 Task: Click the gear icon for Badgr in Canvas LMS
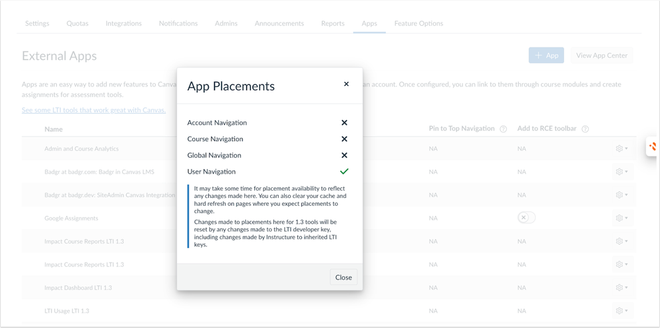click(621, 172)
